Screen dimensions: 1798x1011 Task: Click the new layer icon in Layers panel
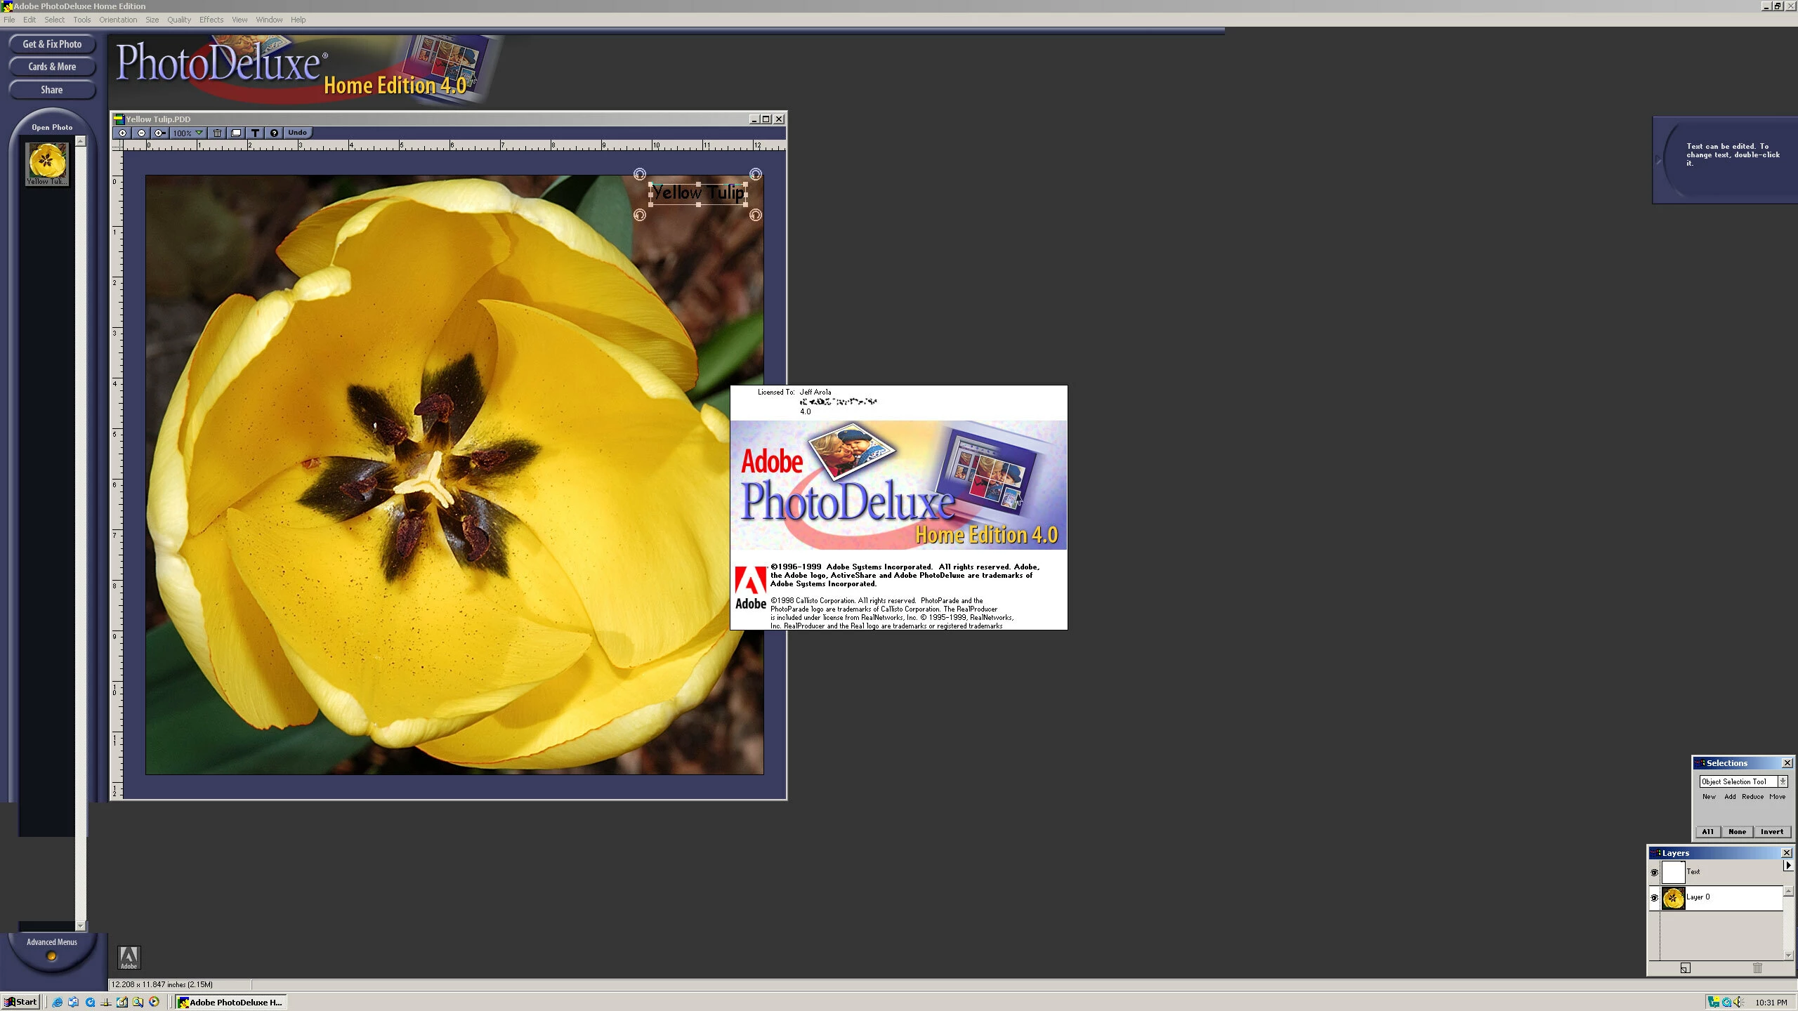[1686, 968]
